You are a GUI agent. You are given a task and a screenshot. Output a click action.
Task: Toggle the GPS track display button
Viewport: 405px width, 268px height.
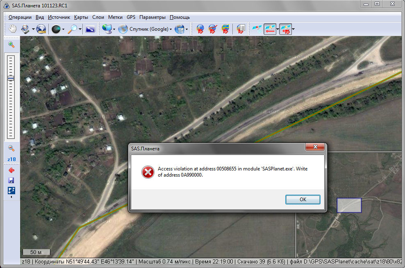click(270, 29)
